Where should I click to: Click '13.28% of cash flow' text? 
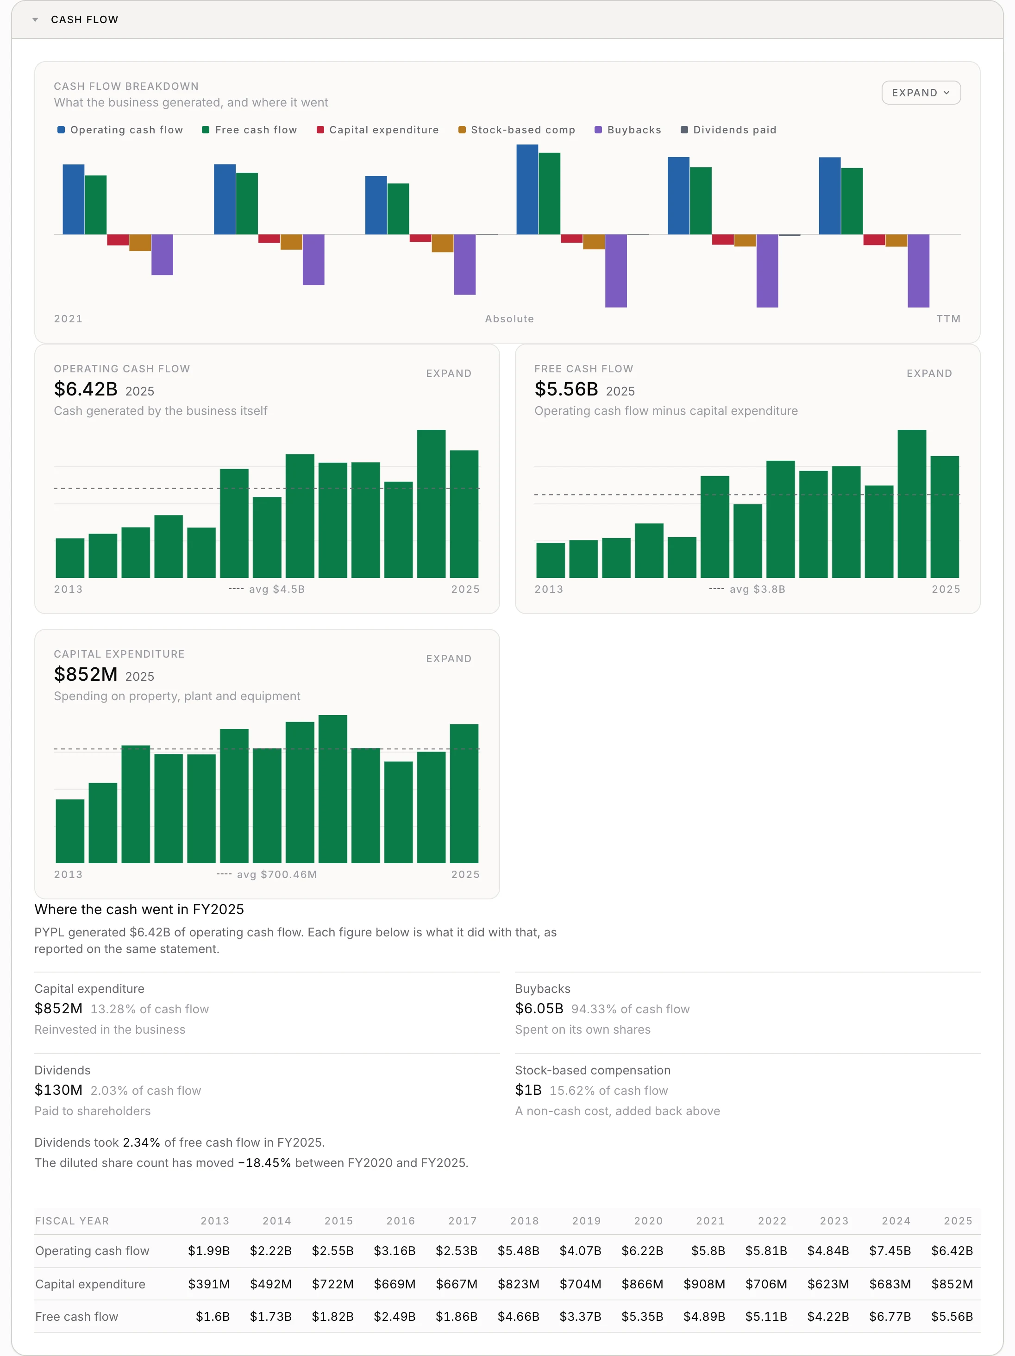pos(150,1009)
